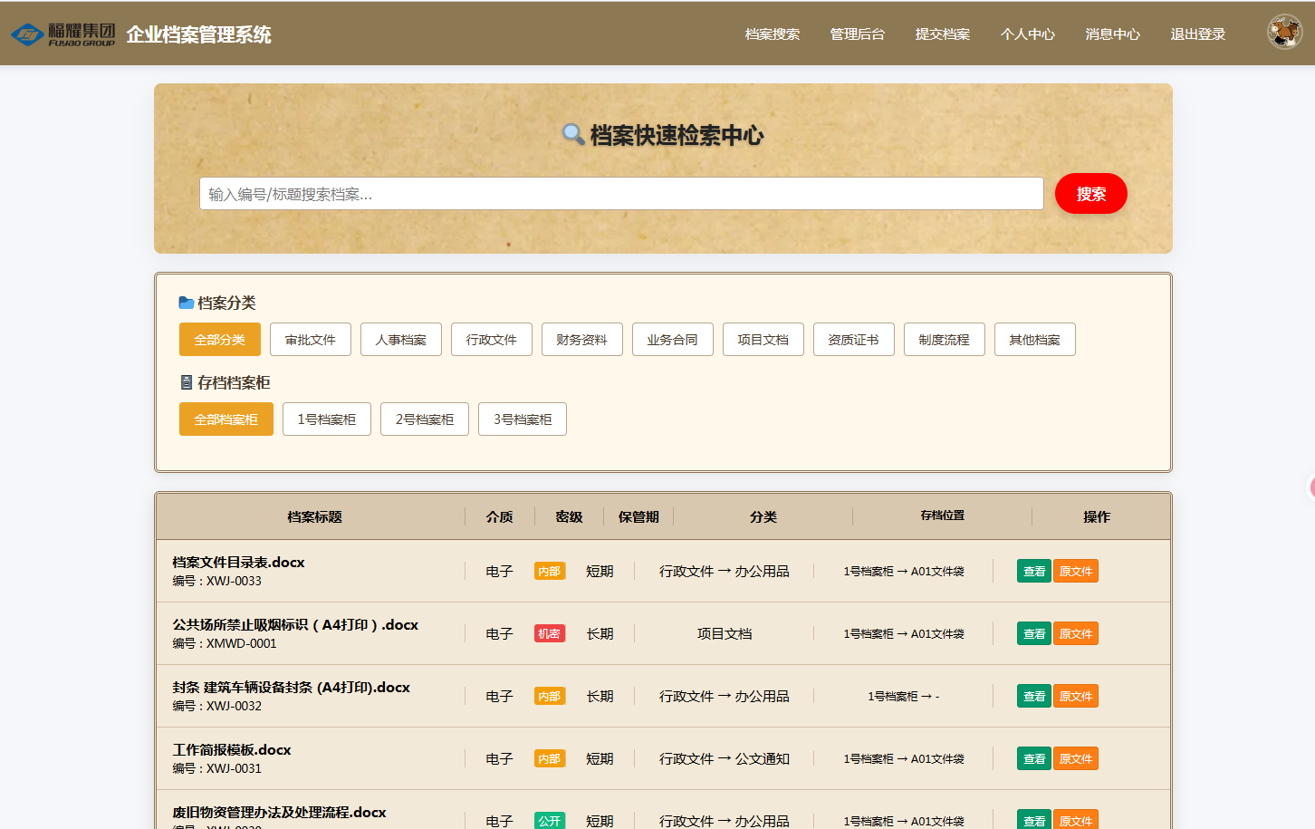
Task: Open original file of 封条 建筑车辆设备封条
Action: tap(1076, 697)
